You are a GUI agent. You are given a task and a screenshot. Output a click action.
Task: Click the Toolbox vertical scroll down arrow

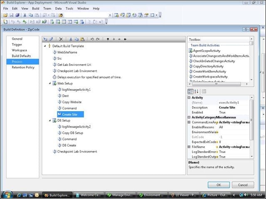[251, 80]
